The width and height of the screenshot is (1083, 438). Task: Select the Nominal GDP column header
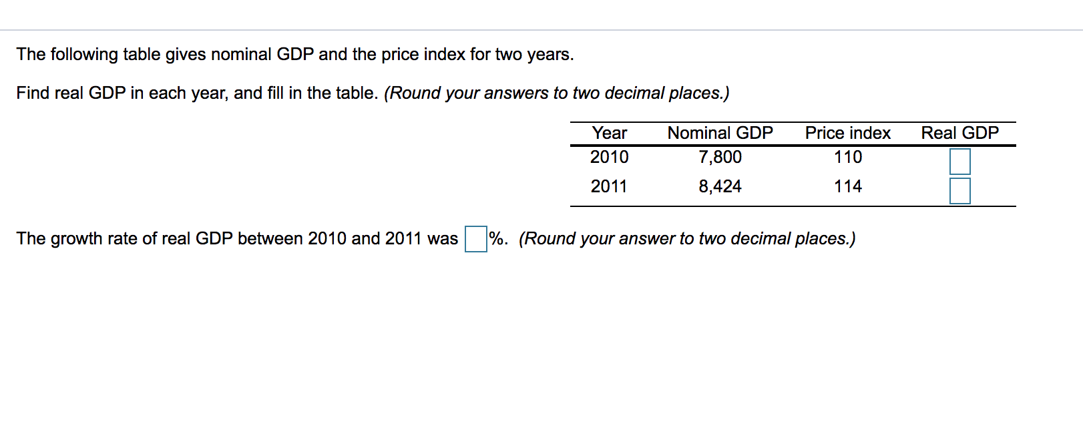pos(718,133)
